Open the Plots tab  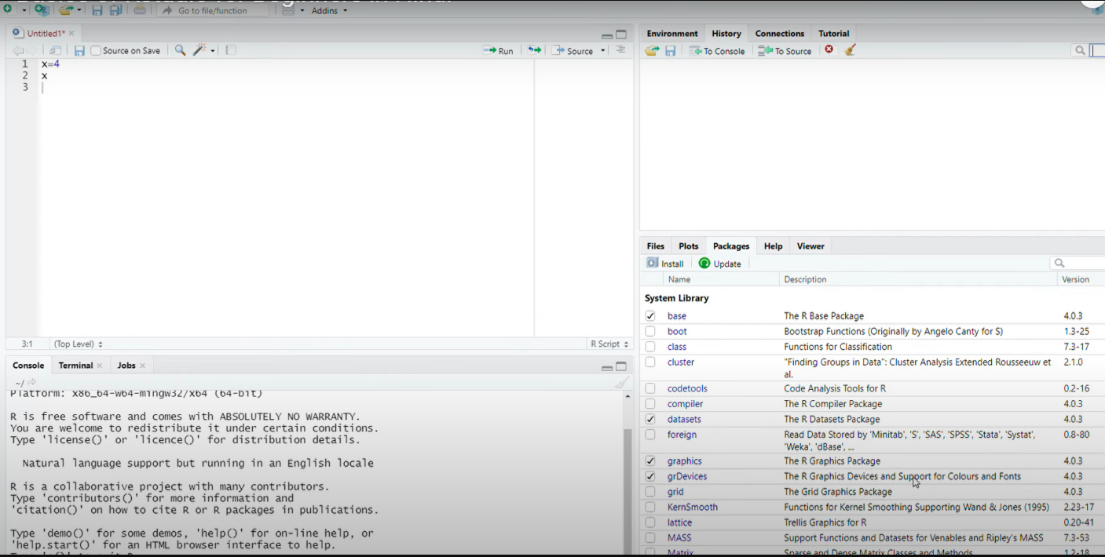pos(688,246)
